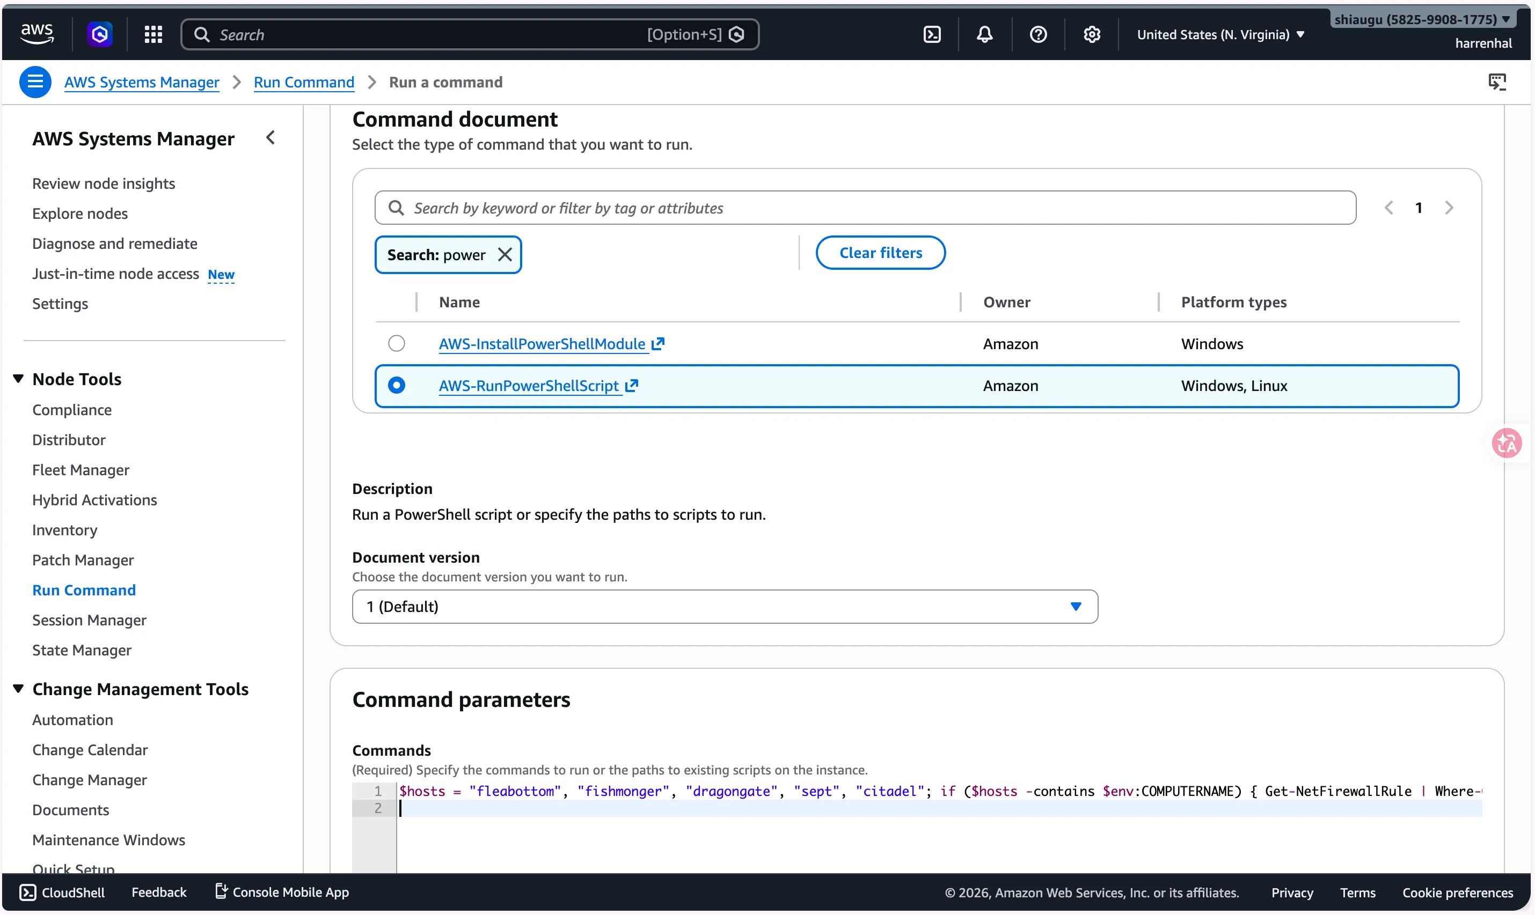Open Automation under Change Management Tools

tap(73, 720)
